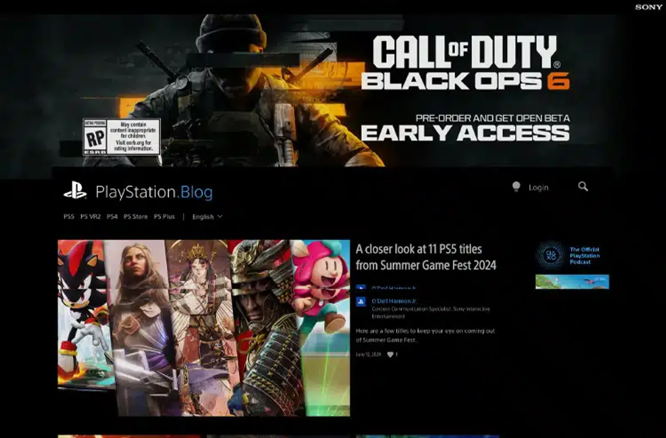Go to the PS VR2 section
Screen dimensions: 666x438
(x=90, y=217)
